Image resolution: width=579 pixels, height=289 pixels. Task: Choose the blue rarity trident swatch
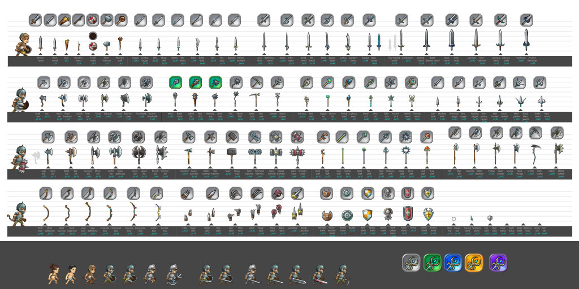coord(453,263)
